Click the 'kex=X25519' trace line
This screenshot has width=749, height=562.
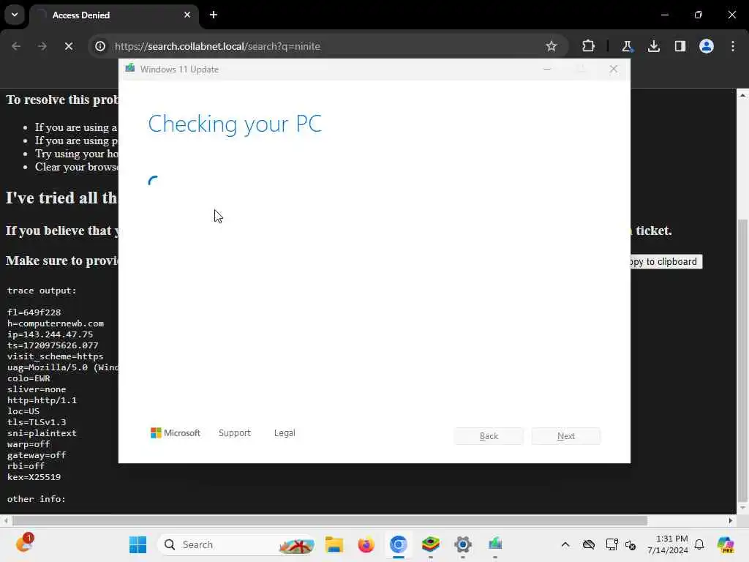coord(34,477)
